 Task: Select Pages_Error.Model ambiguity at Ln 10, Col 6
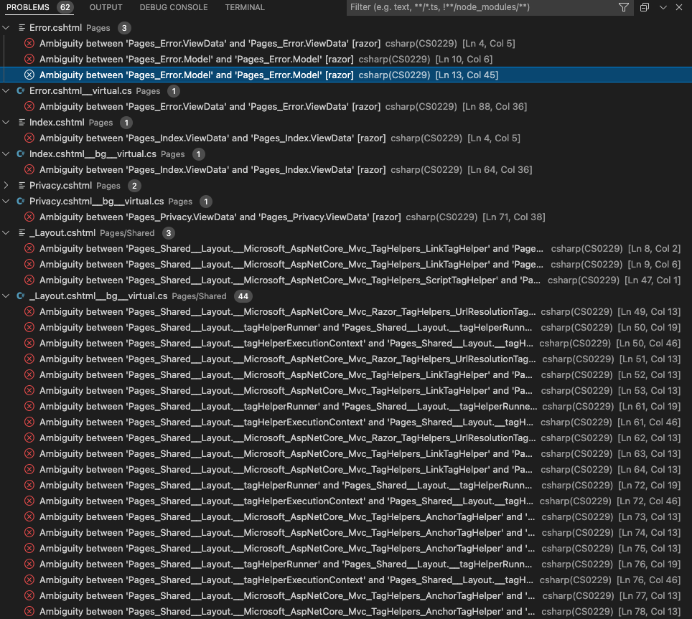point(197,59)
